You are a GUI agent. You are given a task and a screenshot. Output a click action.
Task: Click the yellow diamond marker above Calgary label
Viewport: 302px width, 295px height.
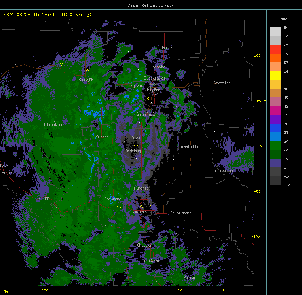(x=142, y=206)
